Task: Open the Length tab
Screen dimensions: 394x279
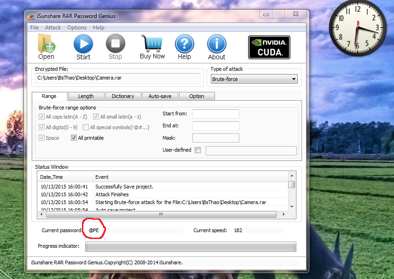Action: 86,96
